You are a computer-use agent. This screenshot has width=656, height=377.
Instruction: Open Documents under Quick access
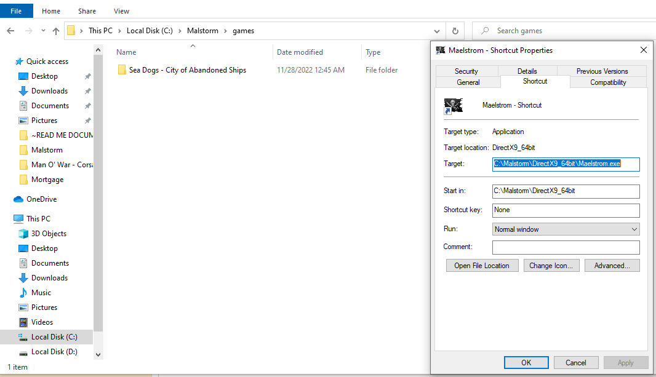click(x=50, y=106)
